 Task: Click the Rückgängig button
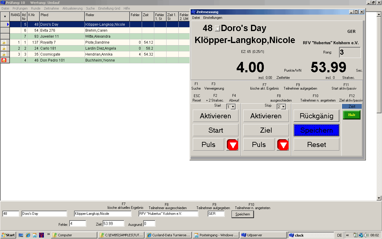click(x=316, y=116)
